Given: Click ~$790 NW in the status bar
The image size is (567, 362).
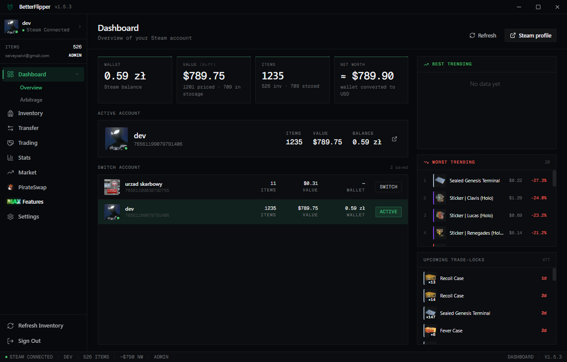Looking at the screenshot, I should coord(131,357).
